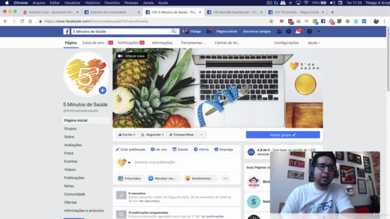The image size is (390, 219).
Task: Open the posting identity dropdown arrow
Action: click(x=129, y=162)
